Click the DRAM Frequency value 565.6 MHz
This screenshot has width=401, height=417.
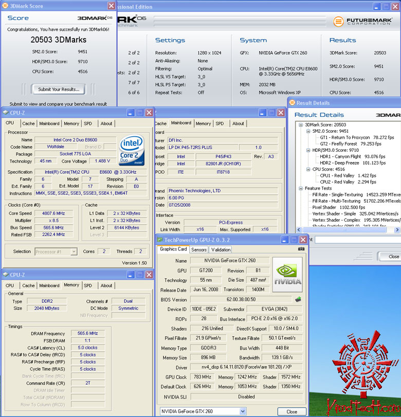pyautogui.click(x=88, y=333)
